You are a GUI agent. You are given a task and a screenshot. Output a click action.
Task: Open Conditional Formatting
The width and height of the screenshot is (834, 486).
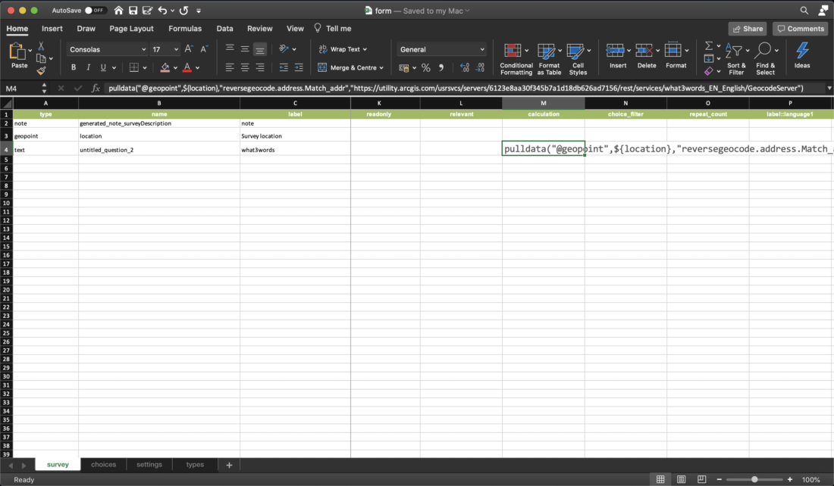coord(516,59)
